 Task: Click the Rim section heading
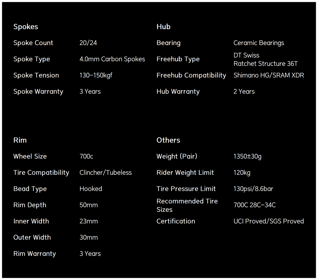[x=20, y=140]
